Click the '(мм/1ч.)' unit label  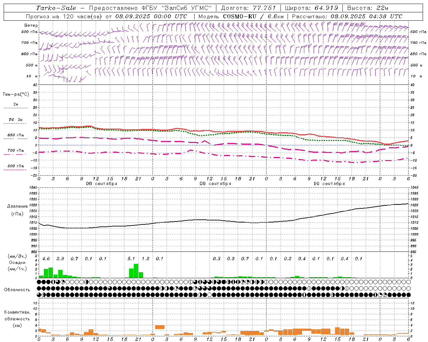pyautogui.click(x=17, y=269)
